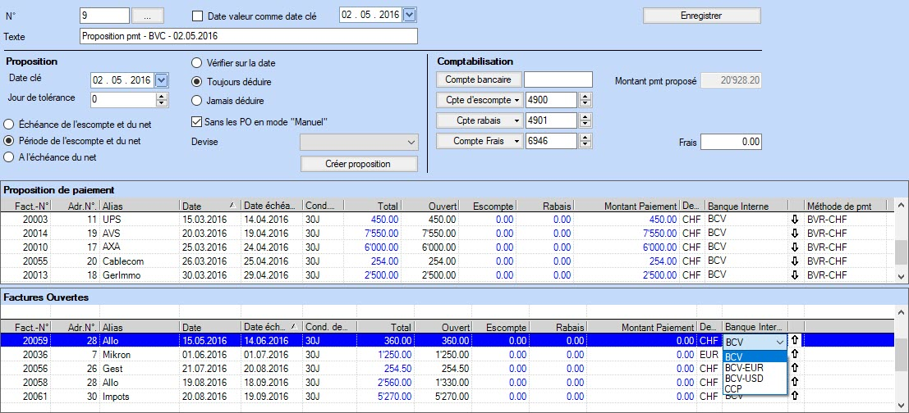Screen dimensions: 909x413
Task: Click the down arrow on the UPS row
Action: click(x=794, y=219)
